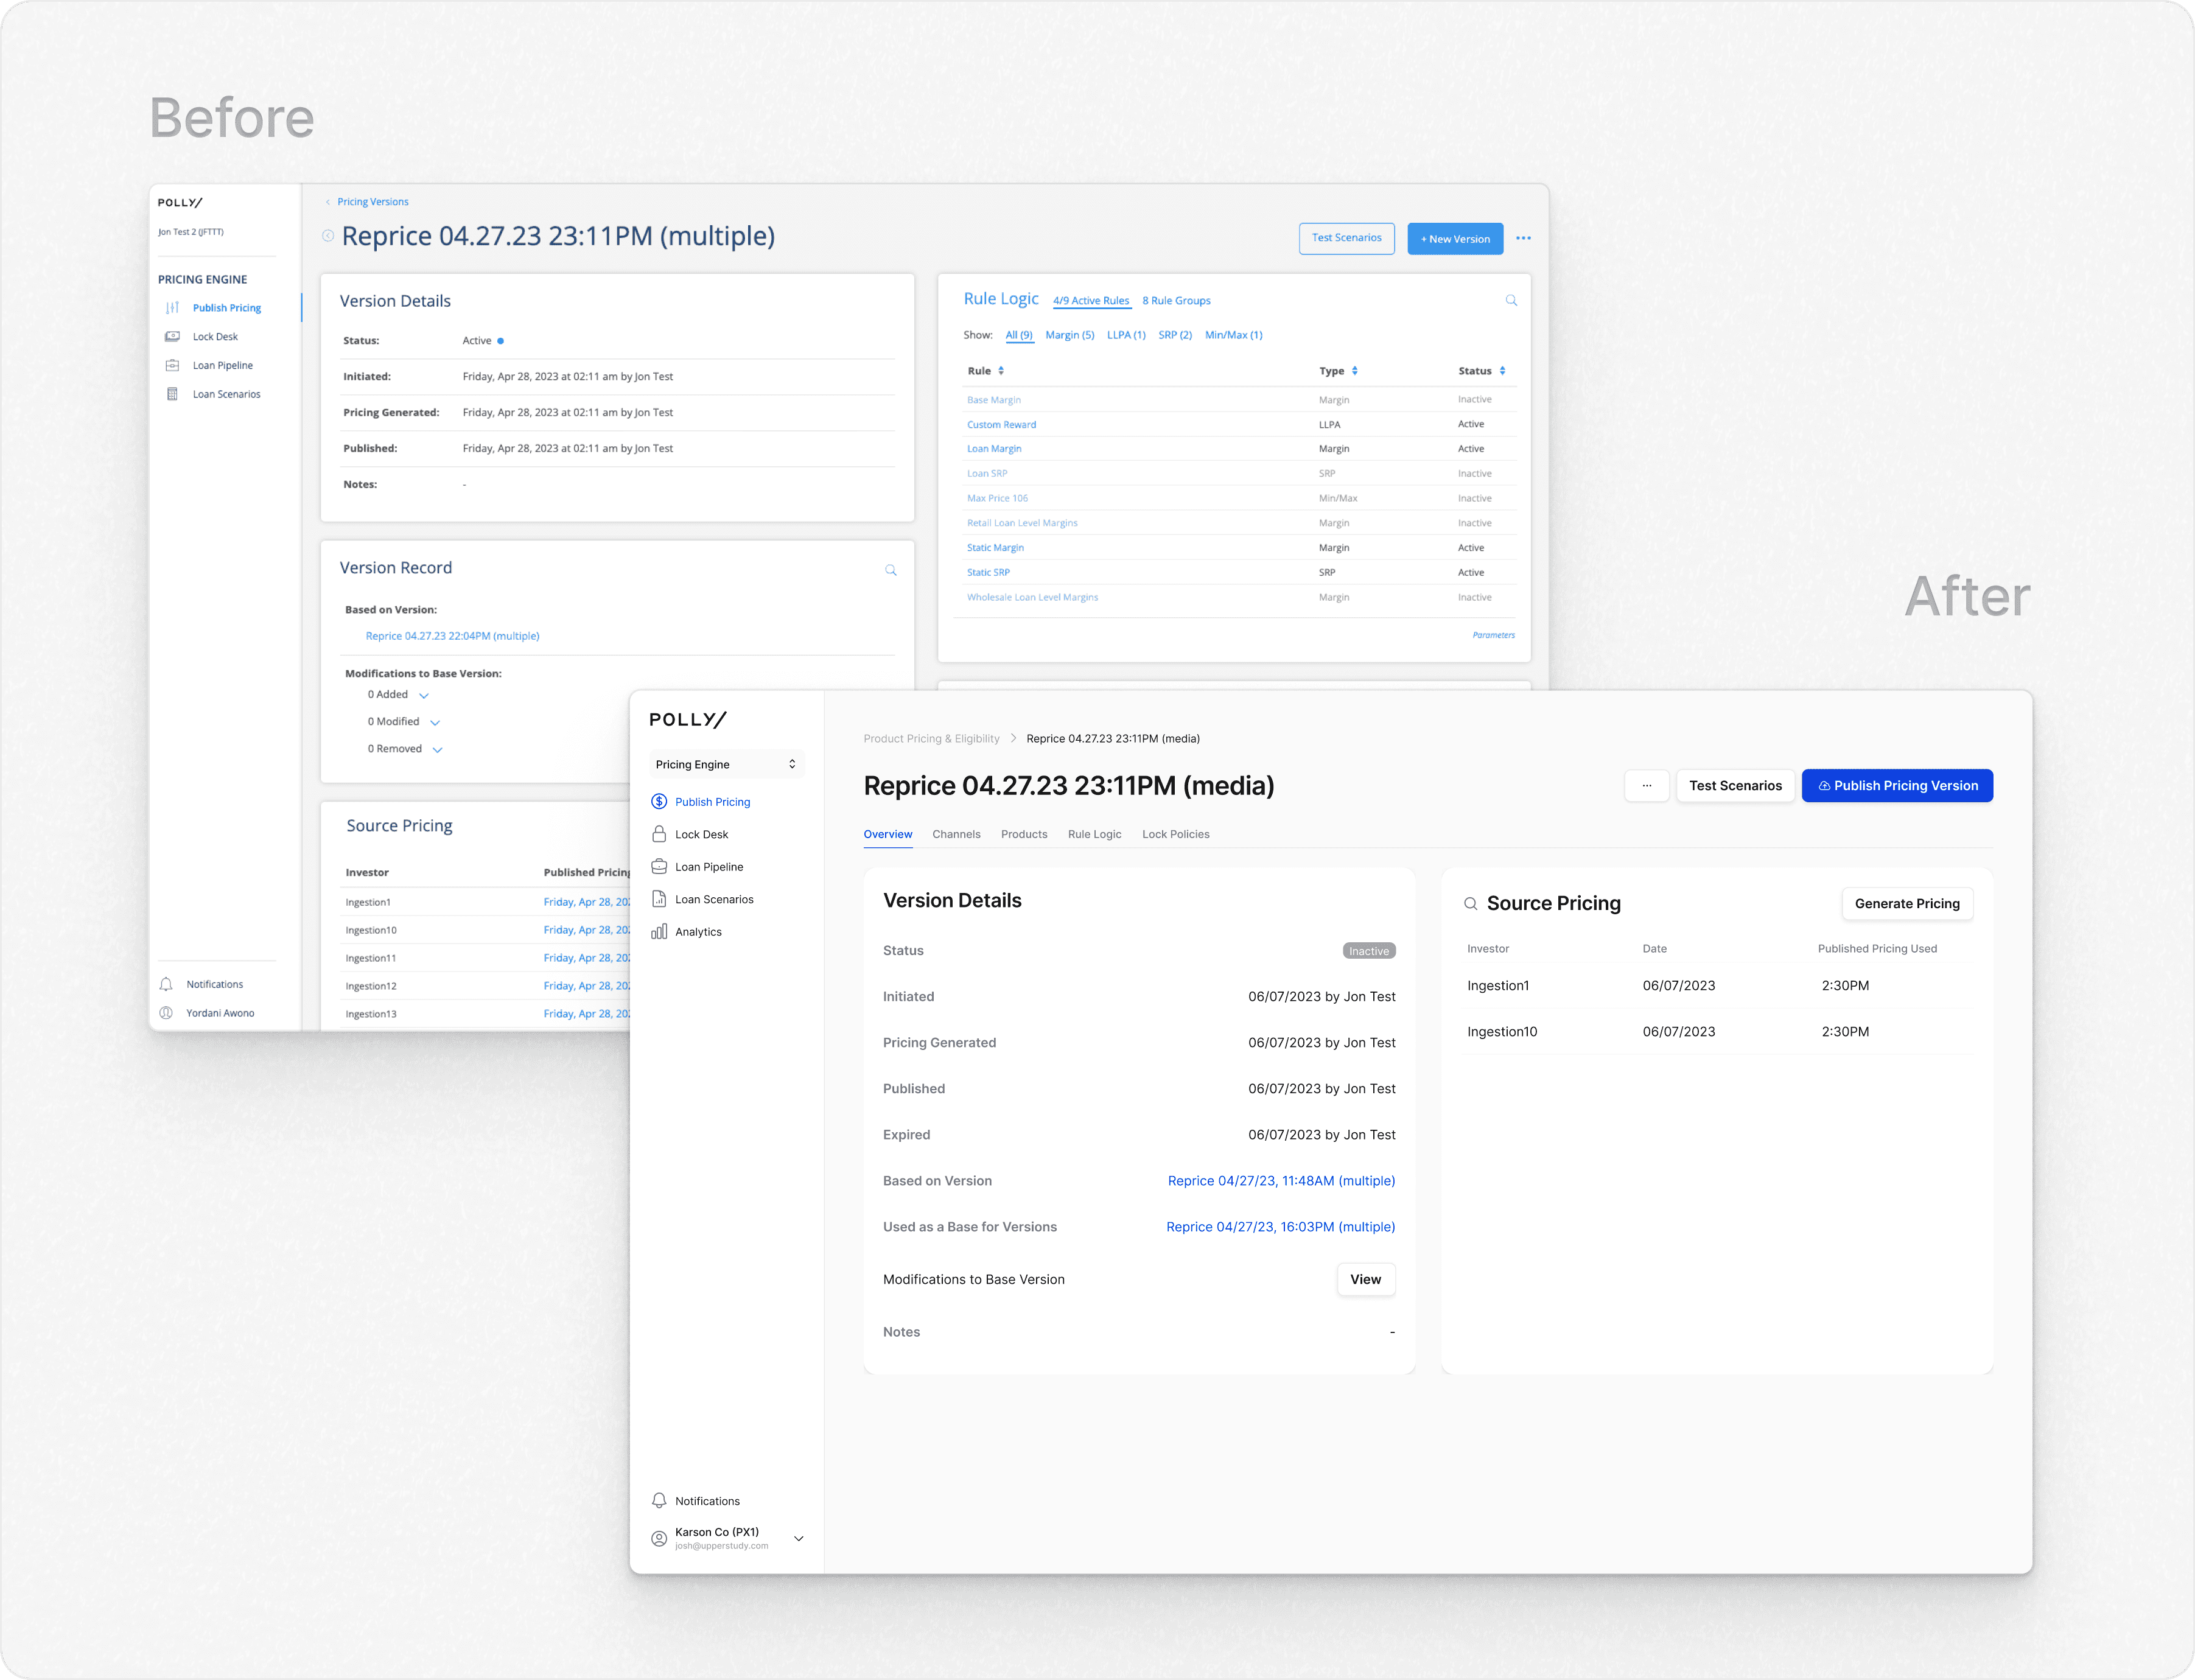Screen dimensions: 2195x1680
Task: Open the Pricing Engine dropdown selector
Action: 726,764
